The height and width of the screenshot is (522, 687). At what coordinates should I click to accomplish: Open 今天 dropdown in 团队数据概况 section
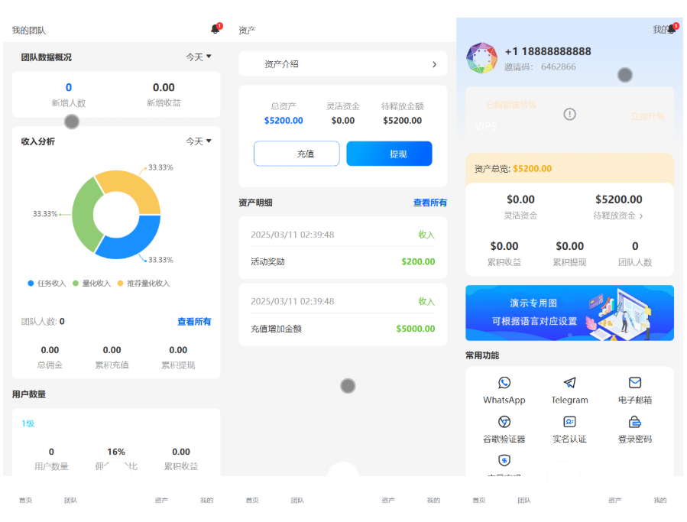coord(199,57)
